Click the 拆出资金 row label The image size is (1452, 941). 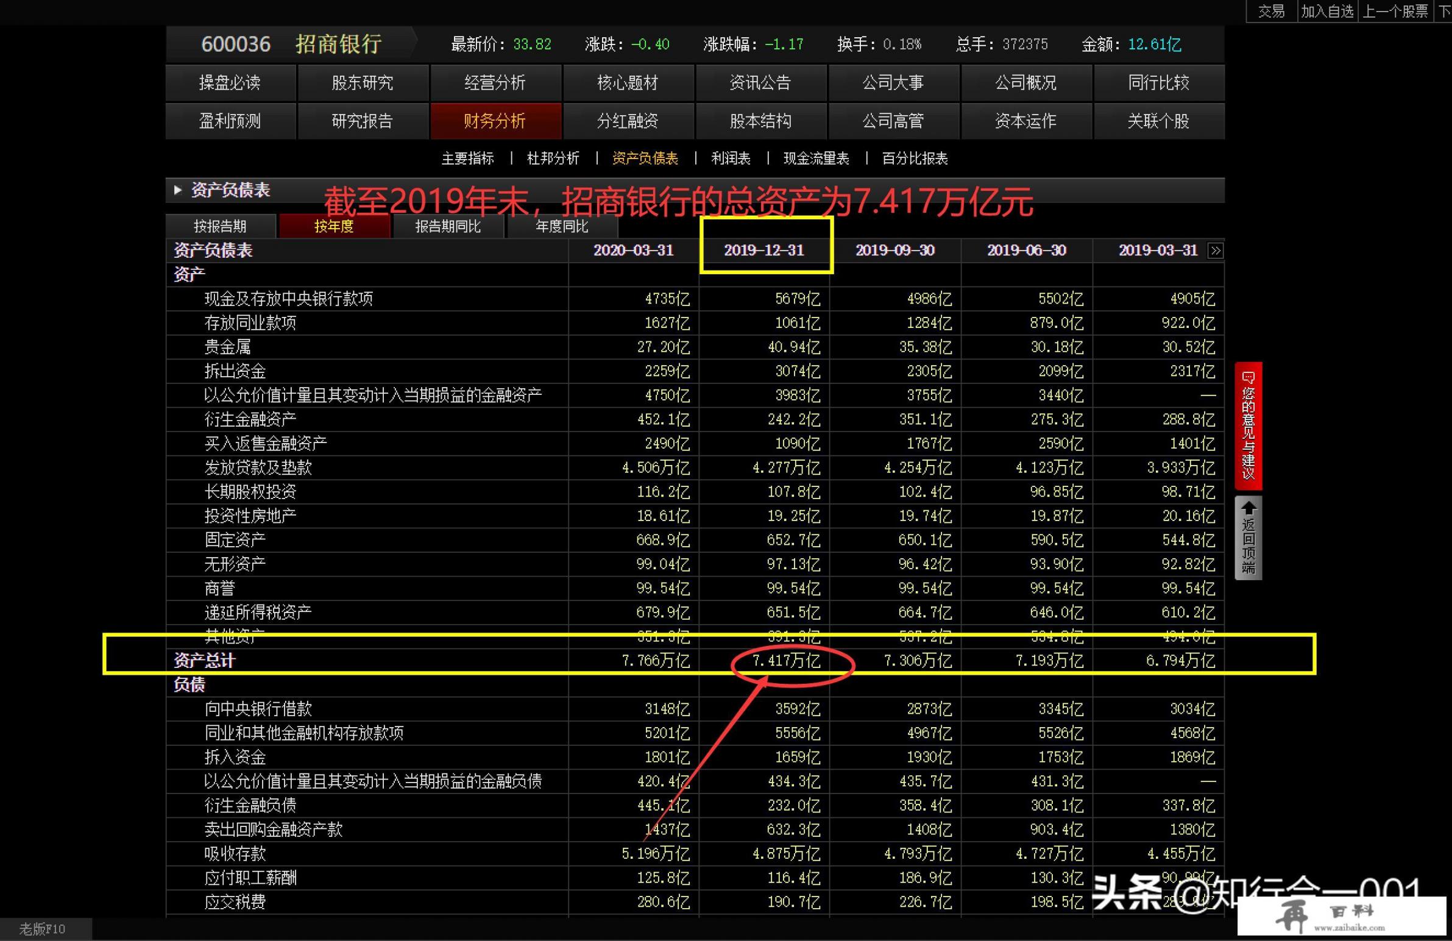point(235,371)
